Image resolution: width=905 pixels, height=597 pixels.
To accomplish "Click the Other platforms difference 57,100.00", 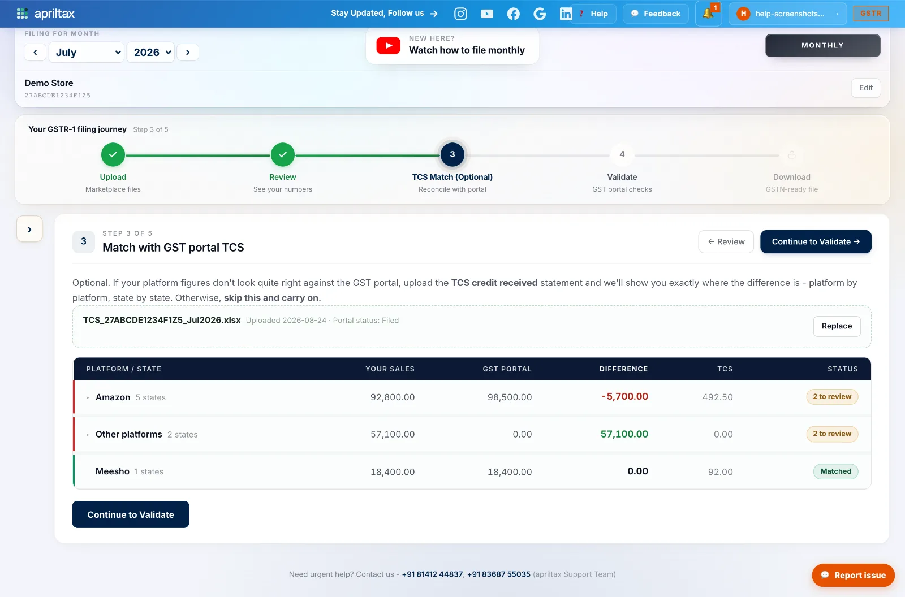I will (624, 434).
